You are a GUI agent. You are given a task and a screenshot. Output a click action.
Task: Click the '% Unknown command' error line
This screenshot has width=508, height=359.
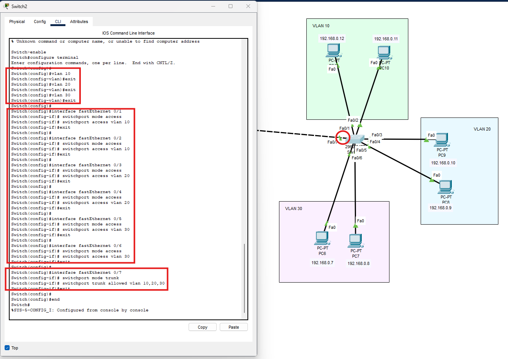(x=105, y=41)
